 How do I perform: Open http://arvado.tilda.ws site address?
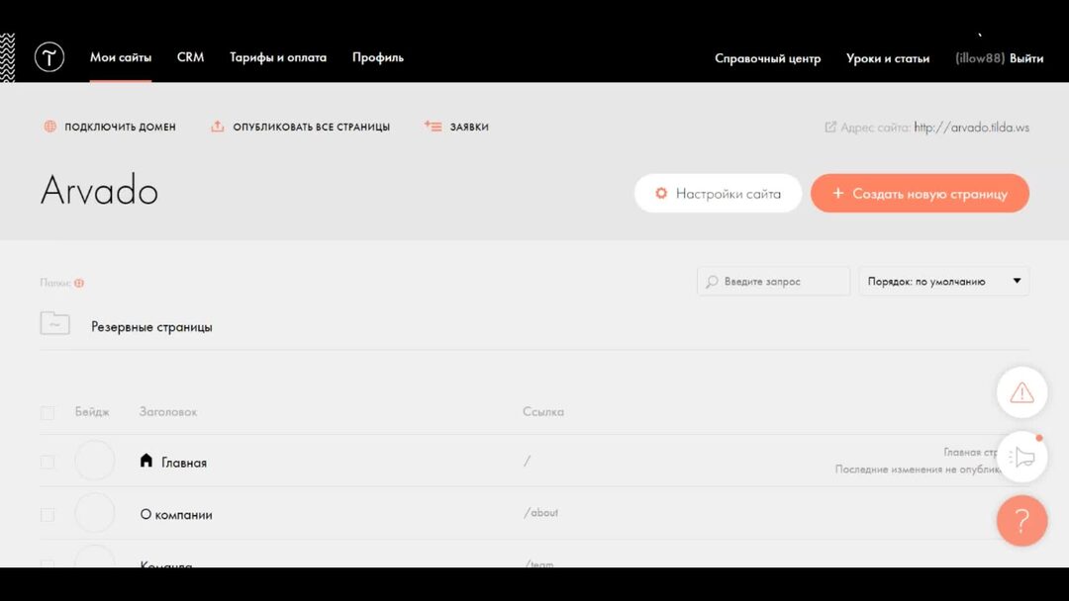click(x=972, y=128)
